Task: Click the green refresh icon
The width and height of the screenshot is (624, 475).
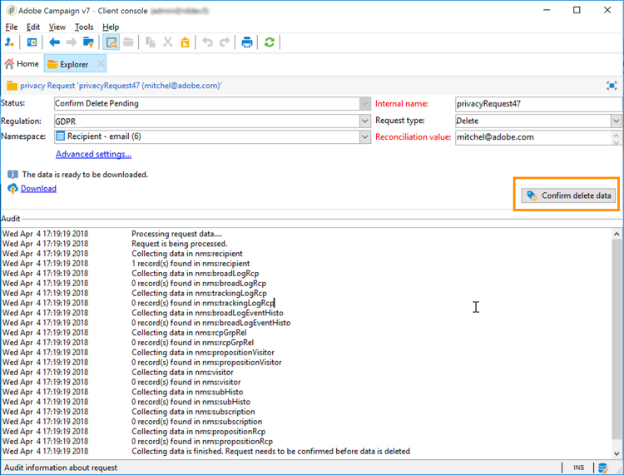Action: pos(270,42)
